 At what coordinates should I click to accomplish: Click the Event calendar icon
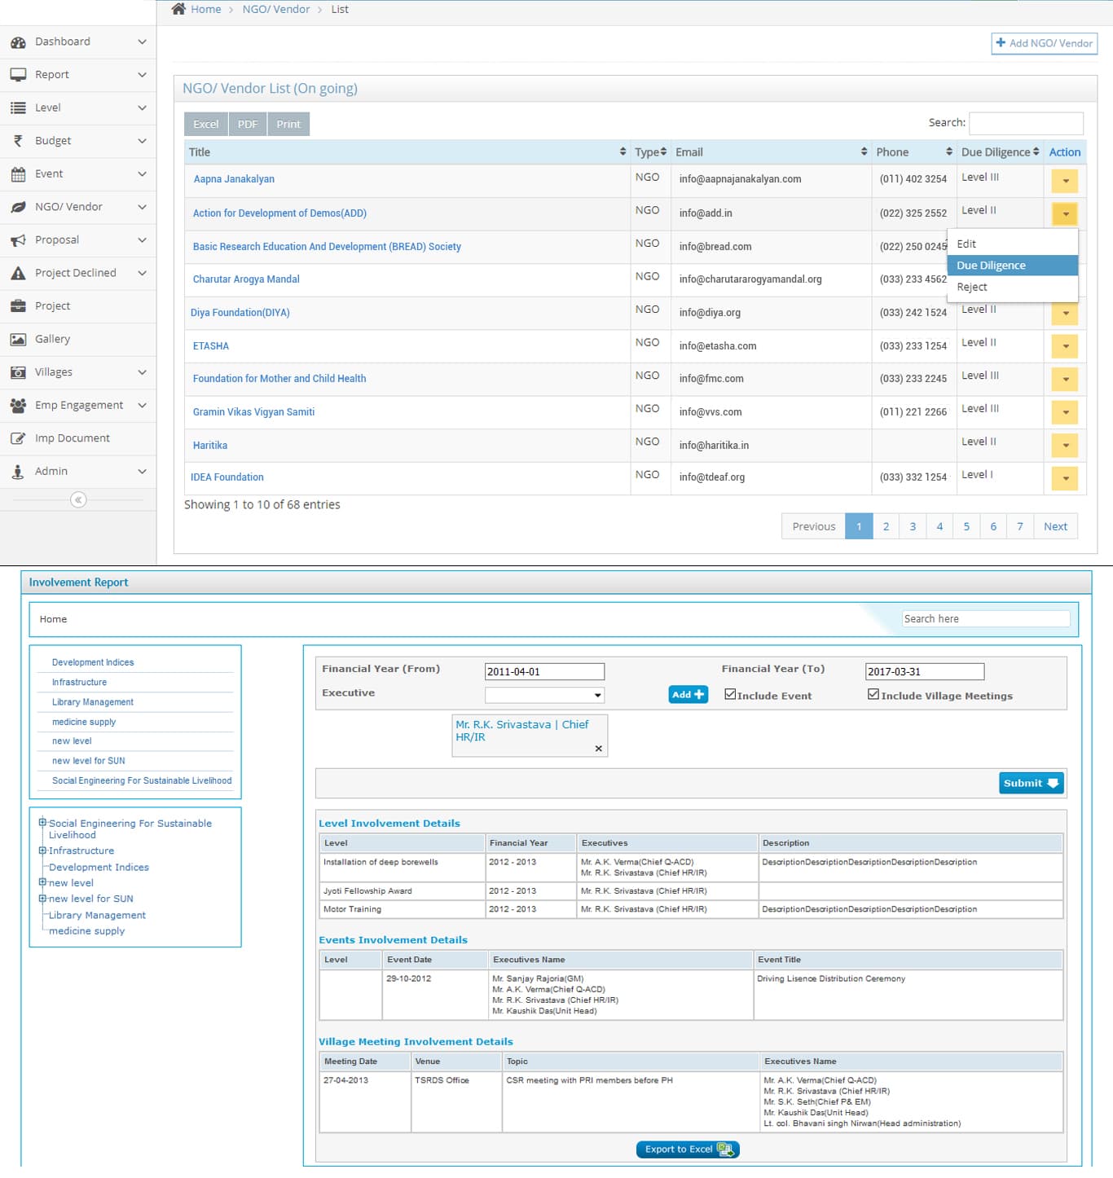18,174
